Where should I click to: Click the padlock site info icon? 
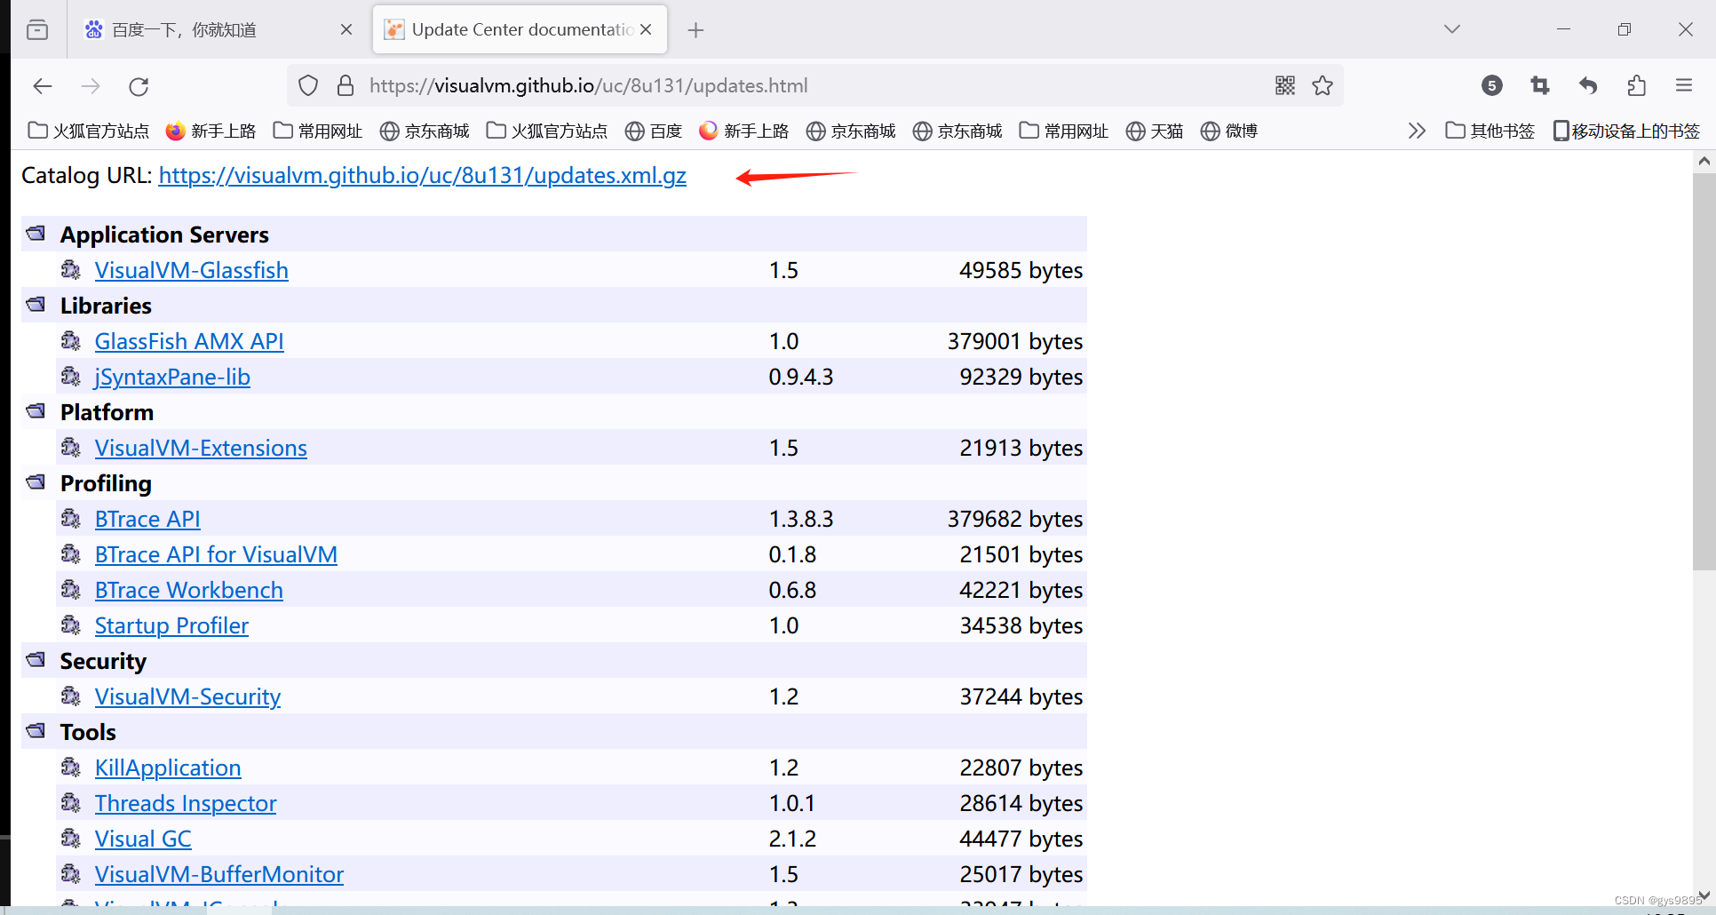click(346, 85)
